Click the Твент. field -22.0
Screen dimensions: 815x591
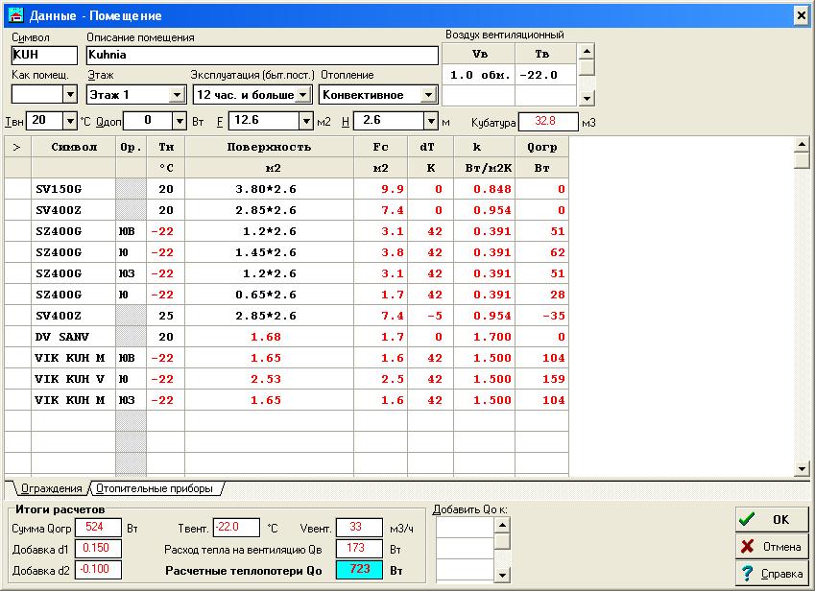tap(236, 527)
